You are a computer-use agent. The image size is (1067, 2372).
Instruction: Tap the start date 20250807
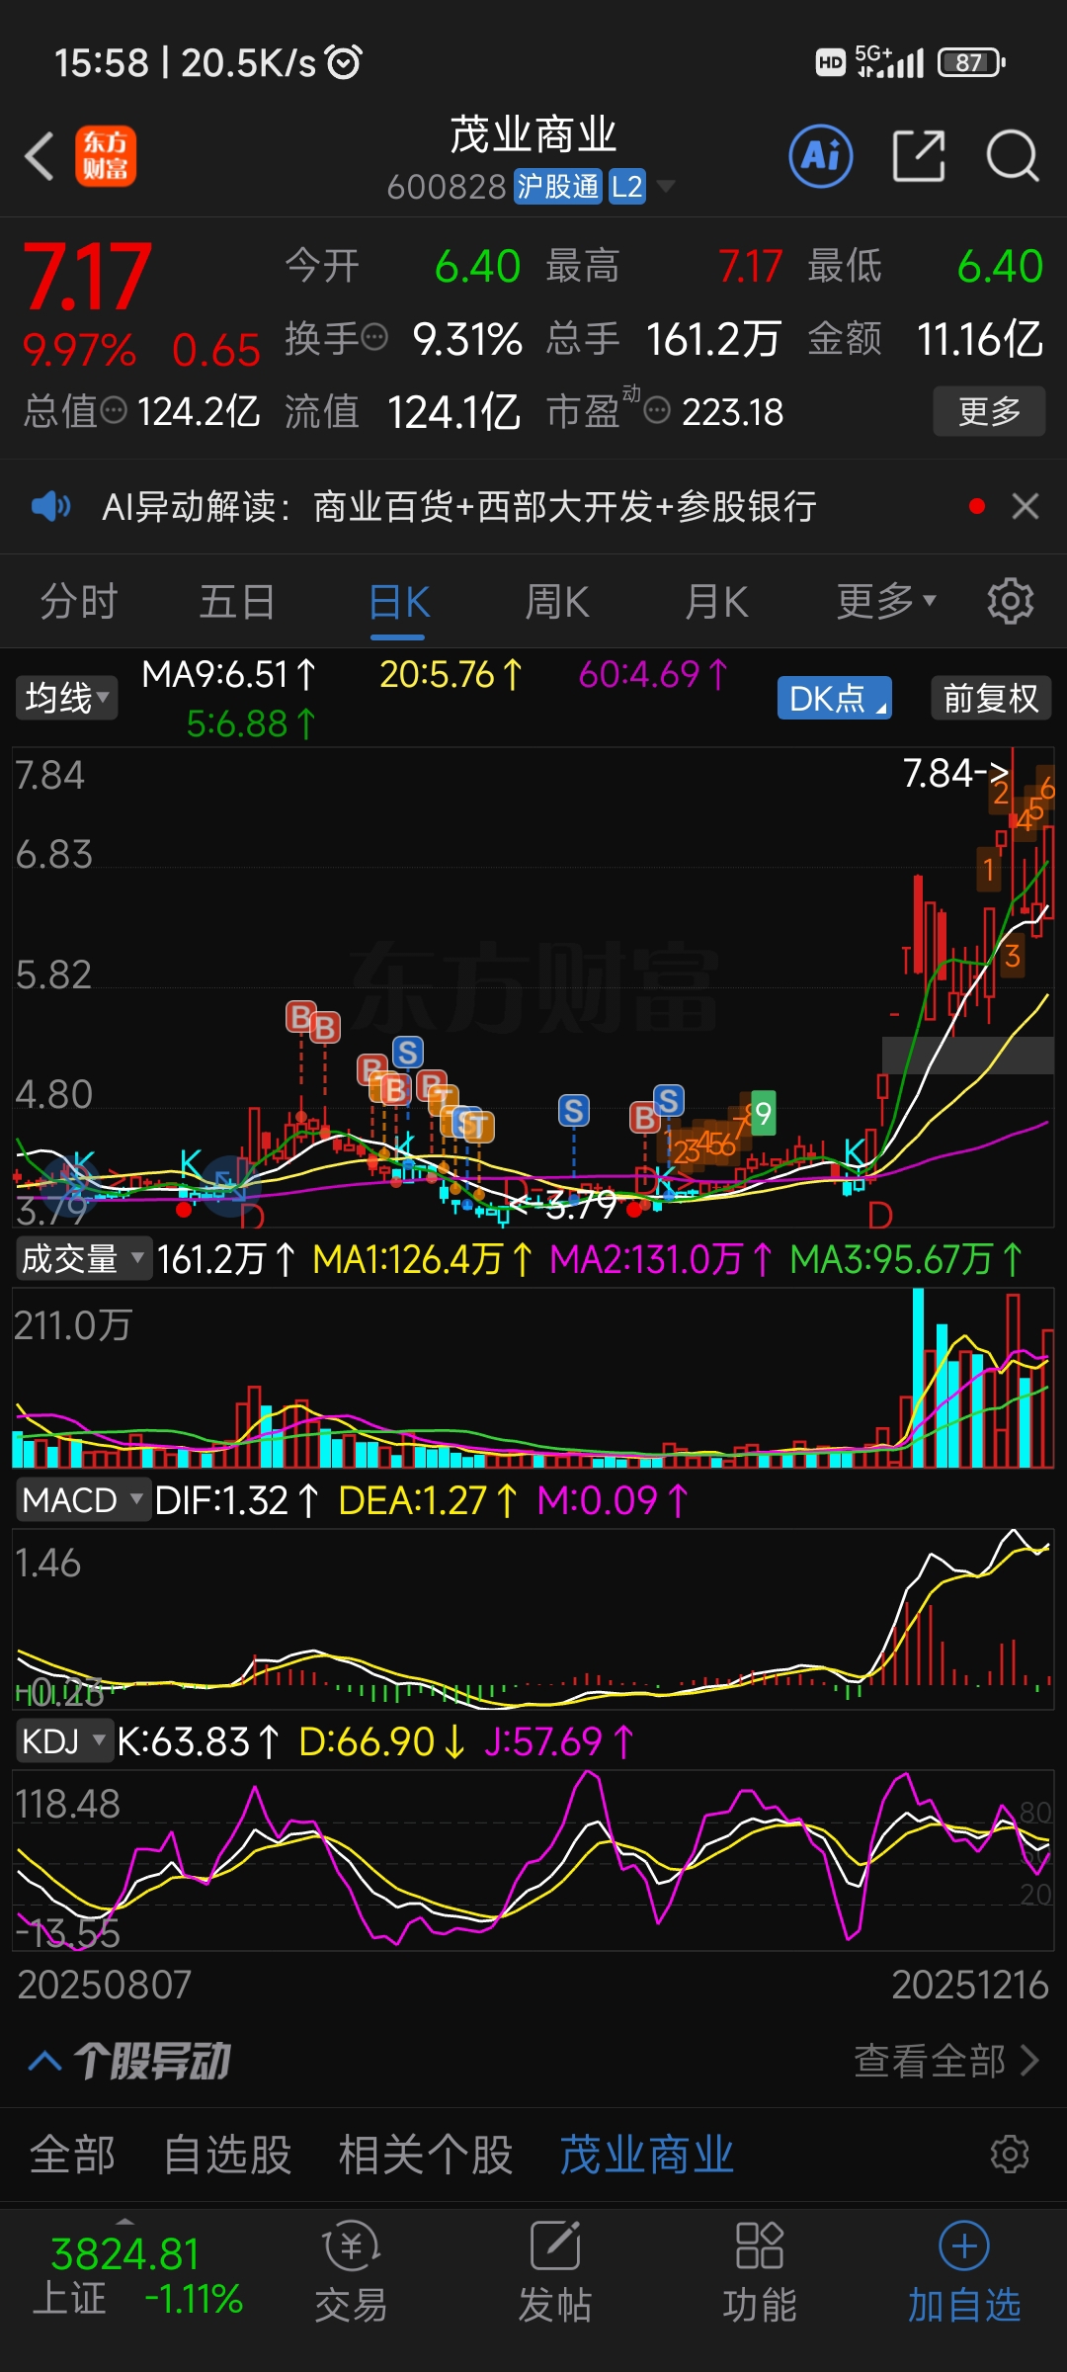105,1985
